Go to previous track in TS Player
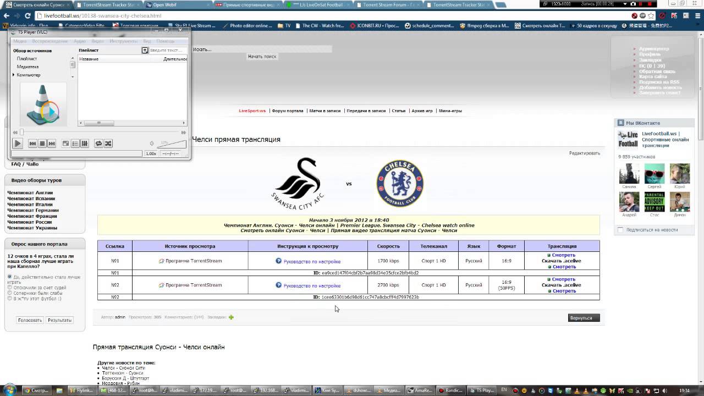This screenshot has height=396, width=704. (x=32, y=144)
